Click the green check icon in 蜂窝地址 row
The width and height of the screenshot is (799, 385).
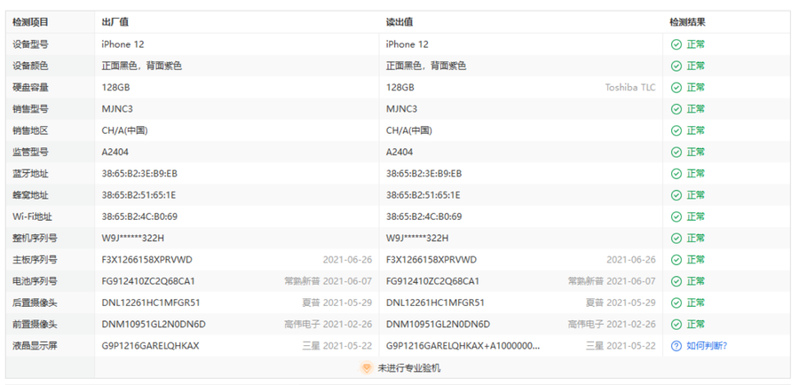pyautogui.click(x=676, y=195)
